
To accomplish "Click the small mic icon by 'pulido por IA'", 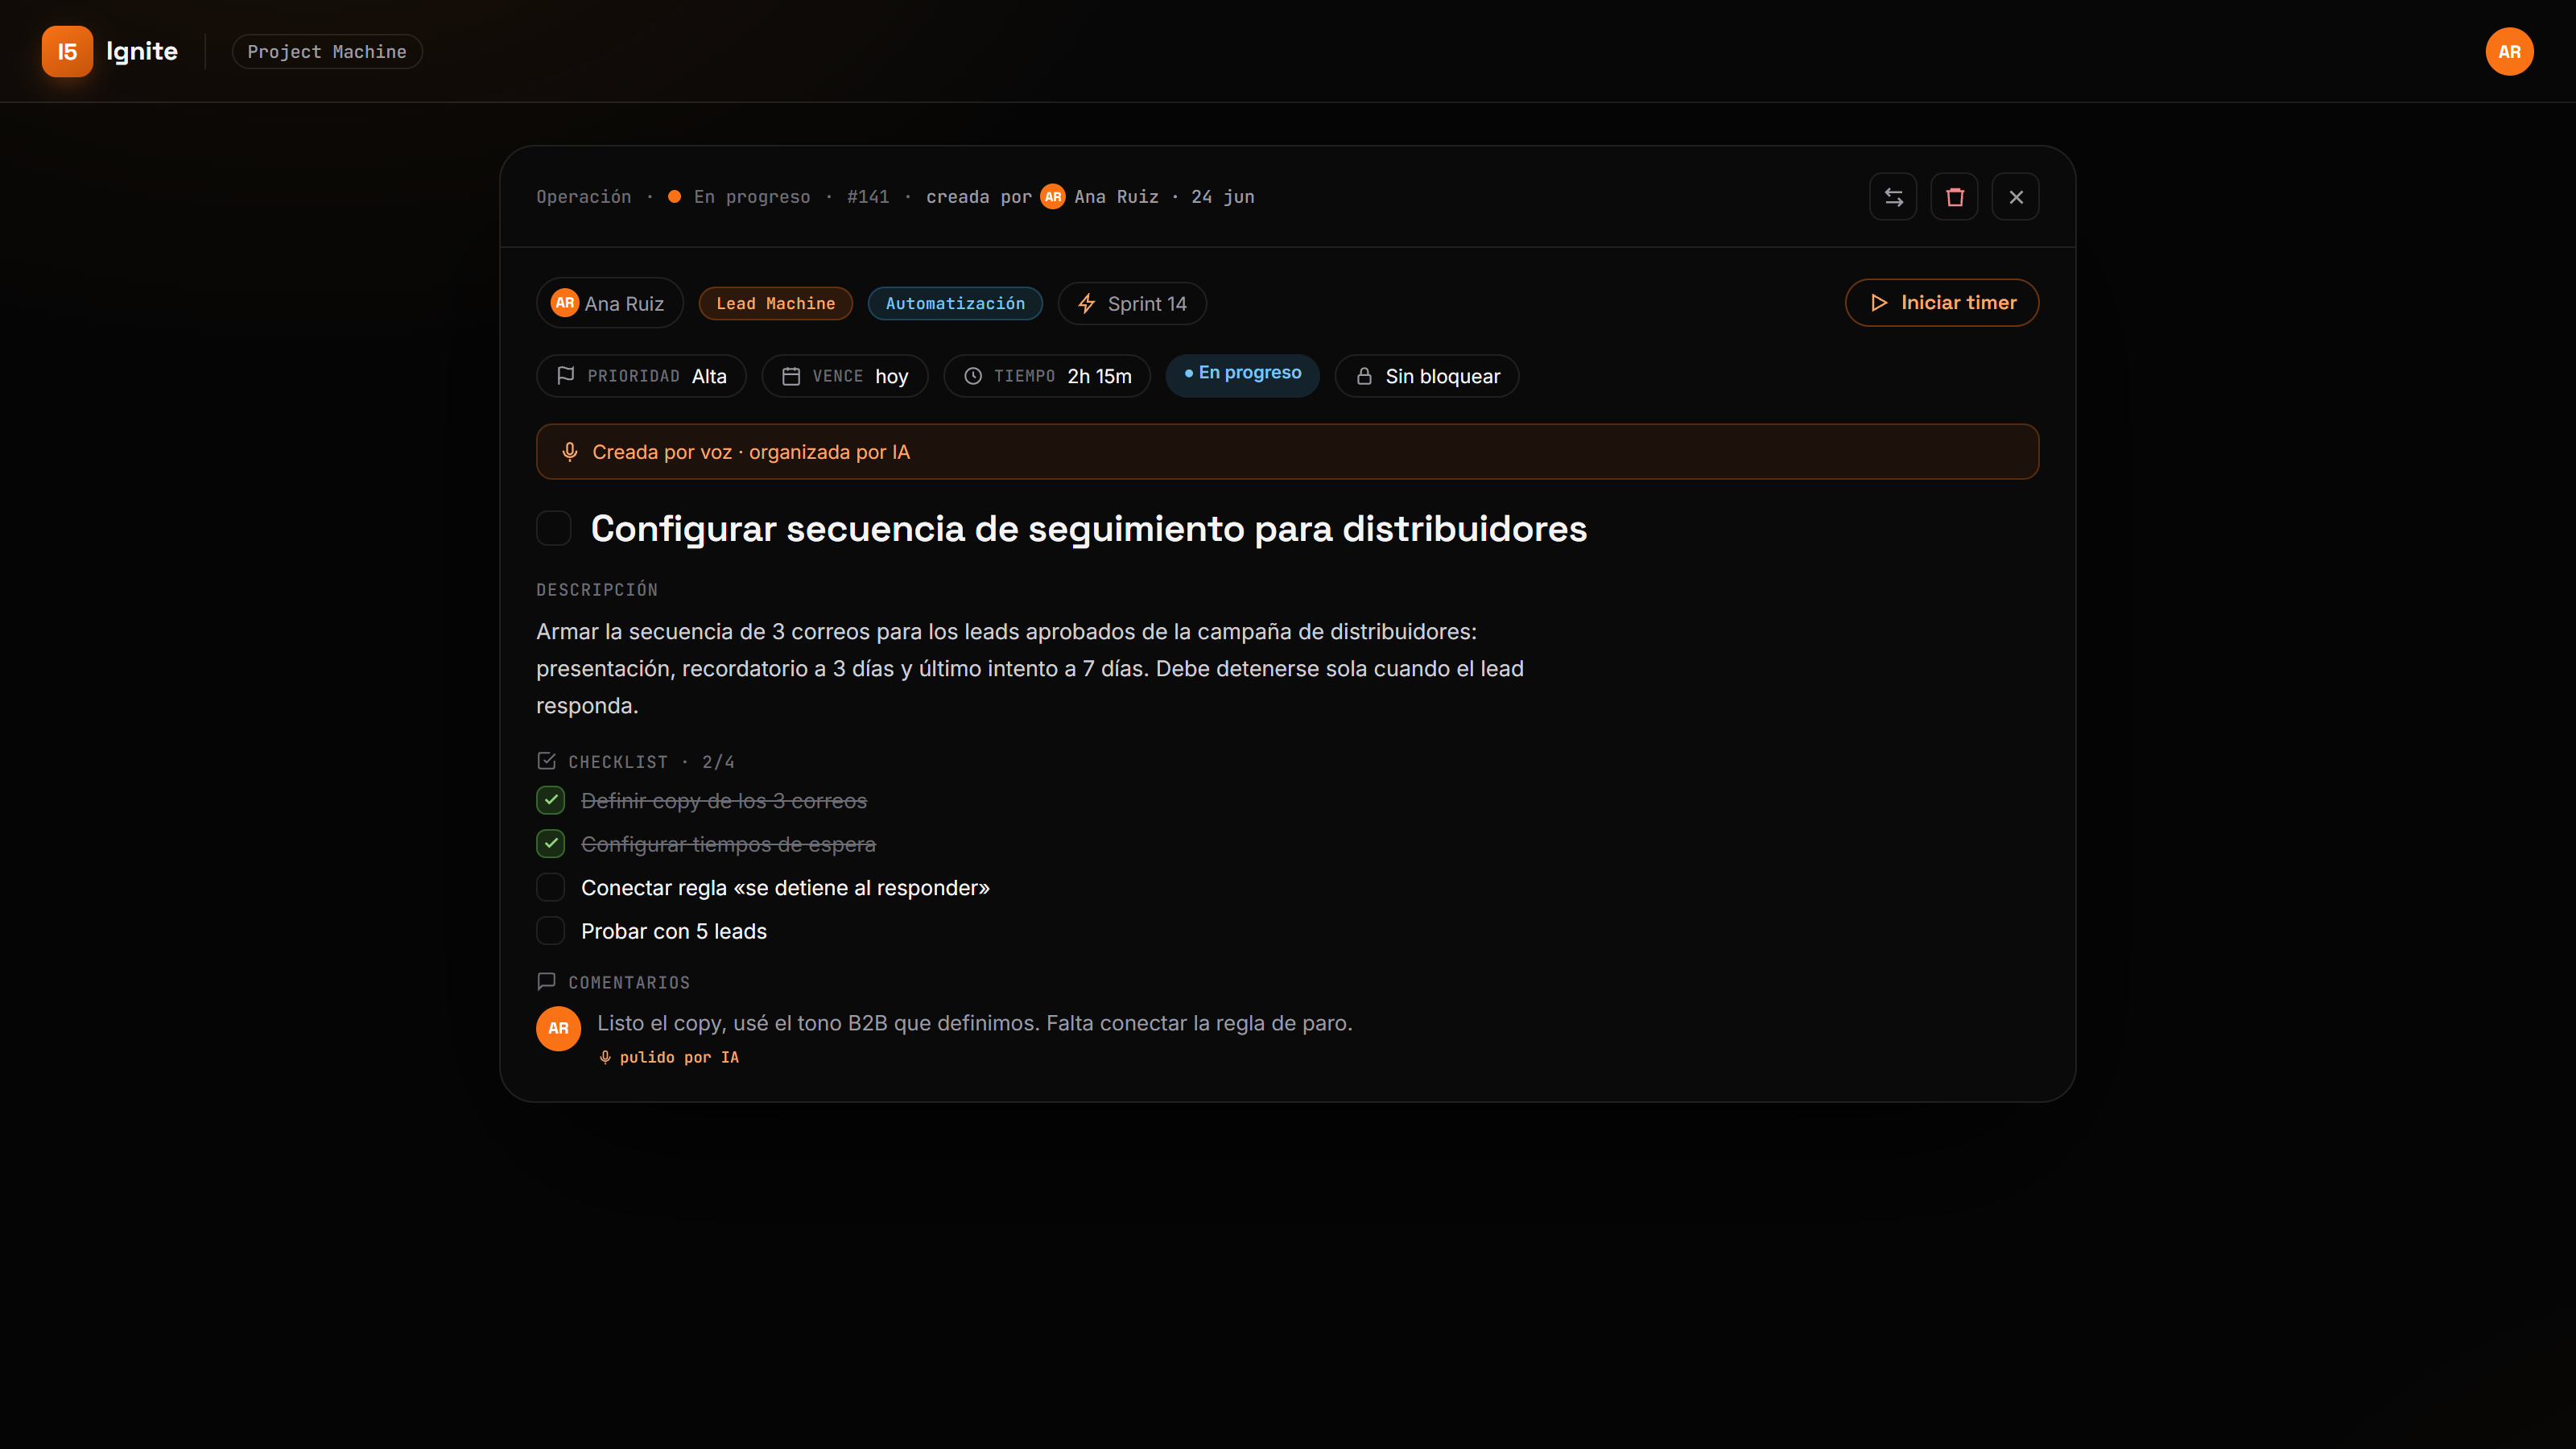I will click(605, 1057).
